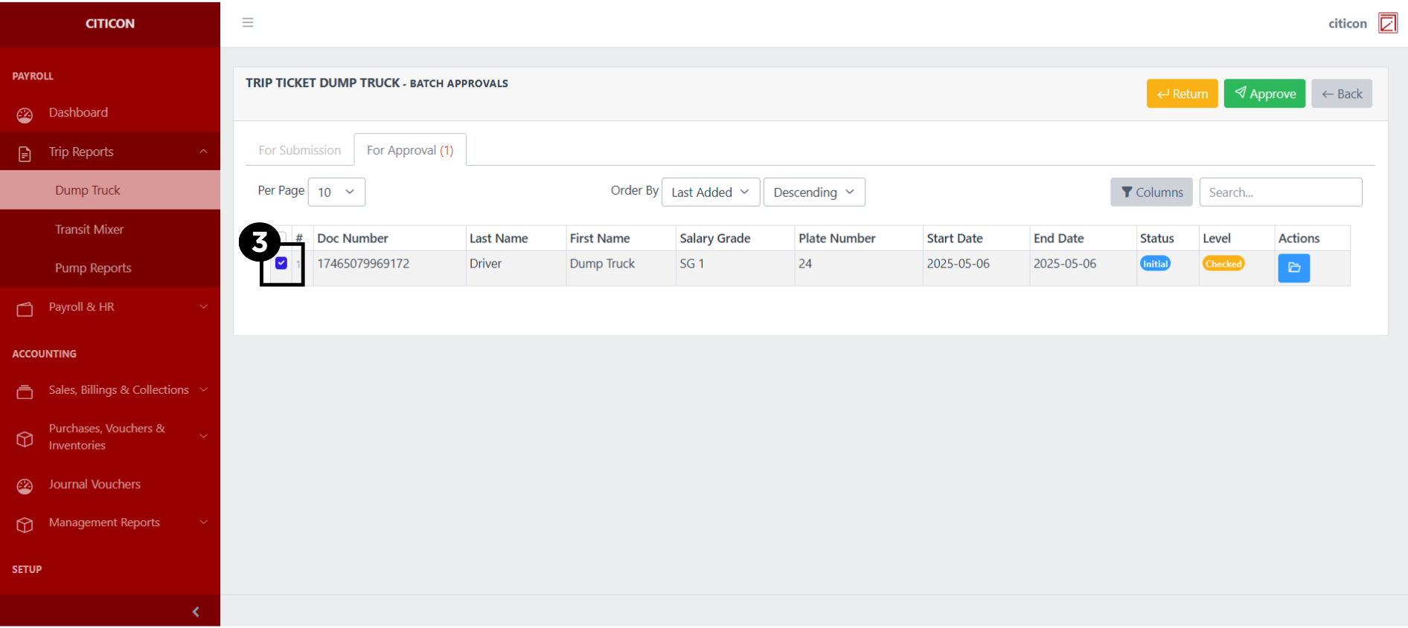Click the Management Reports box icon
The width and height of the screenshot is (1408, 628).
(x=25, y=525)
